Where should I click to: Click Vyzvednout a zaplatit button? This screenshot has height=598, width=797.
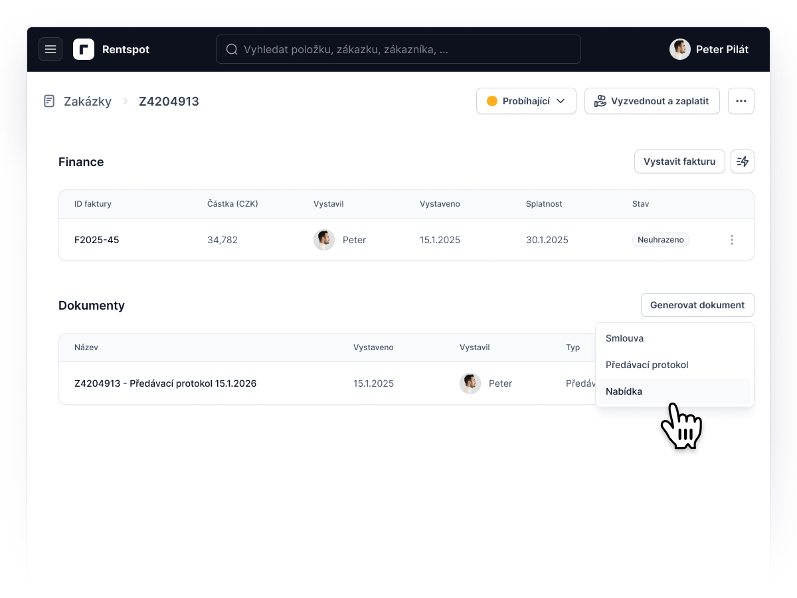[x=652, y=101]
